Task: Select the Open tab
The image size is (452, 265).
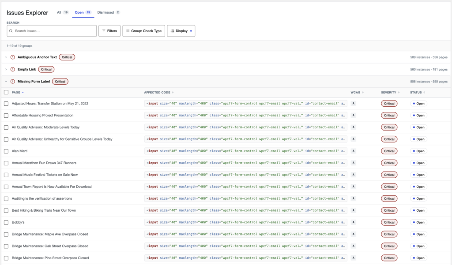Action: click(x=83, y=12)
